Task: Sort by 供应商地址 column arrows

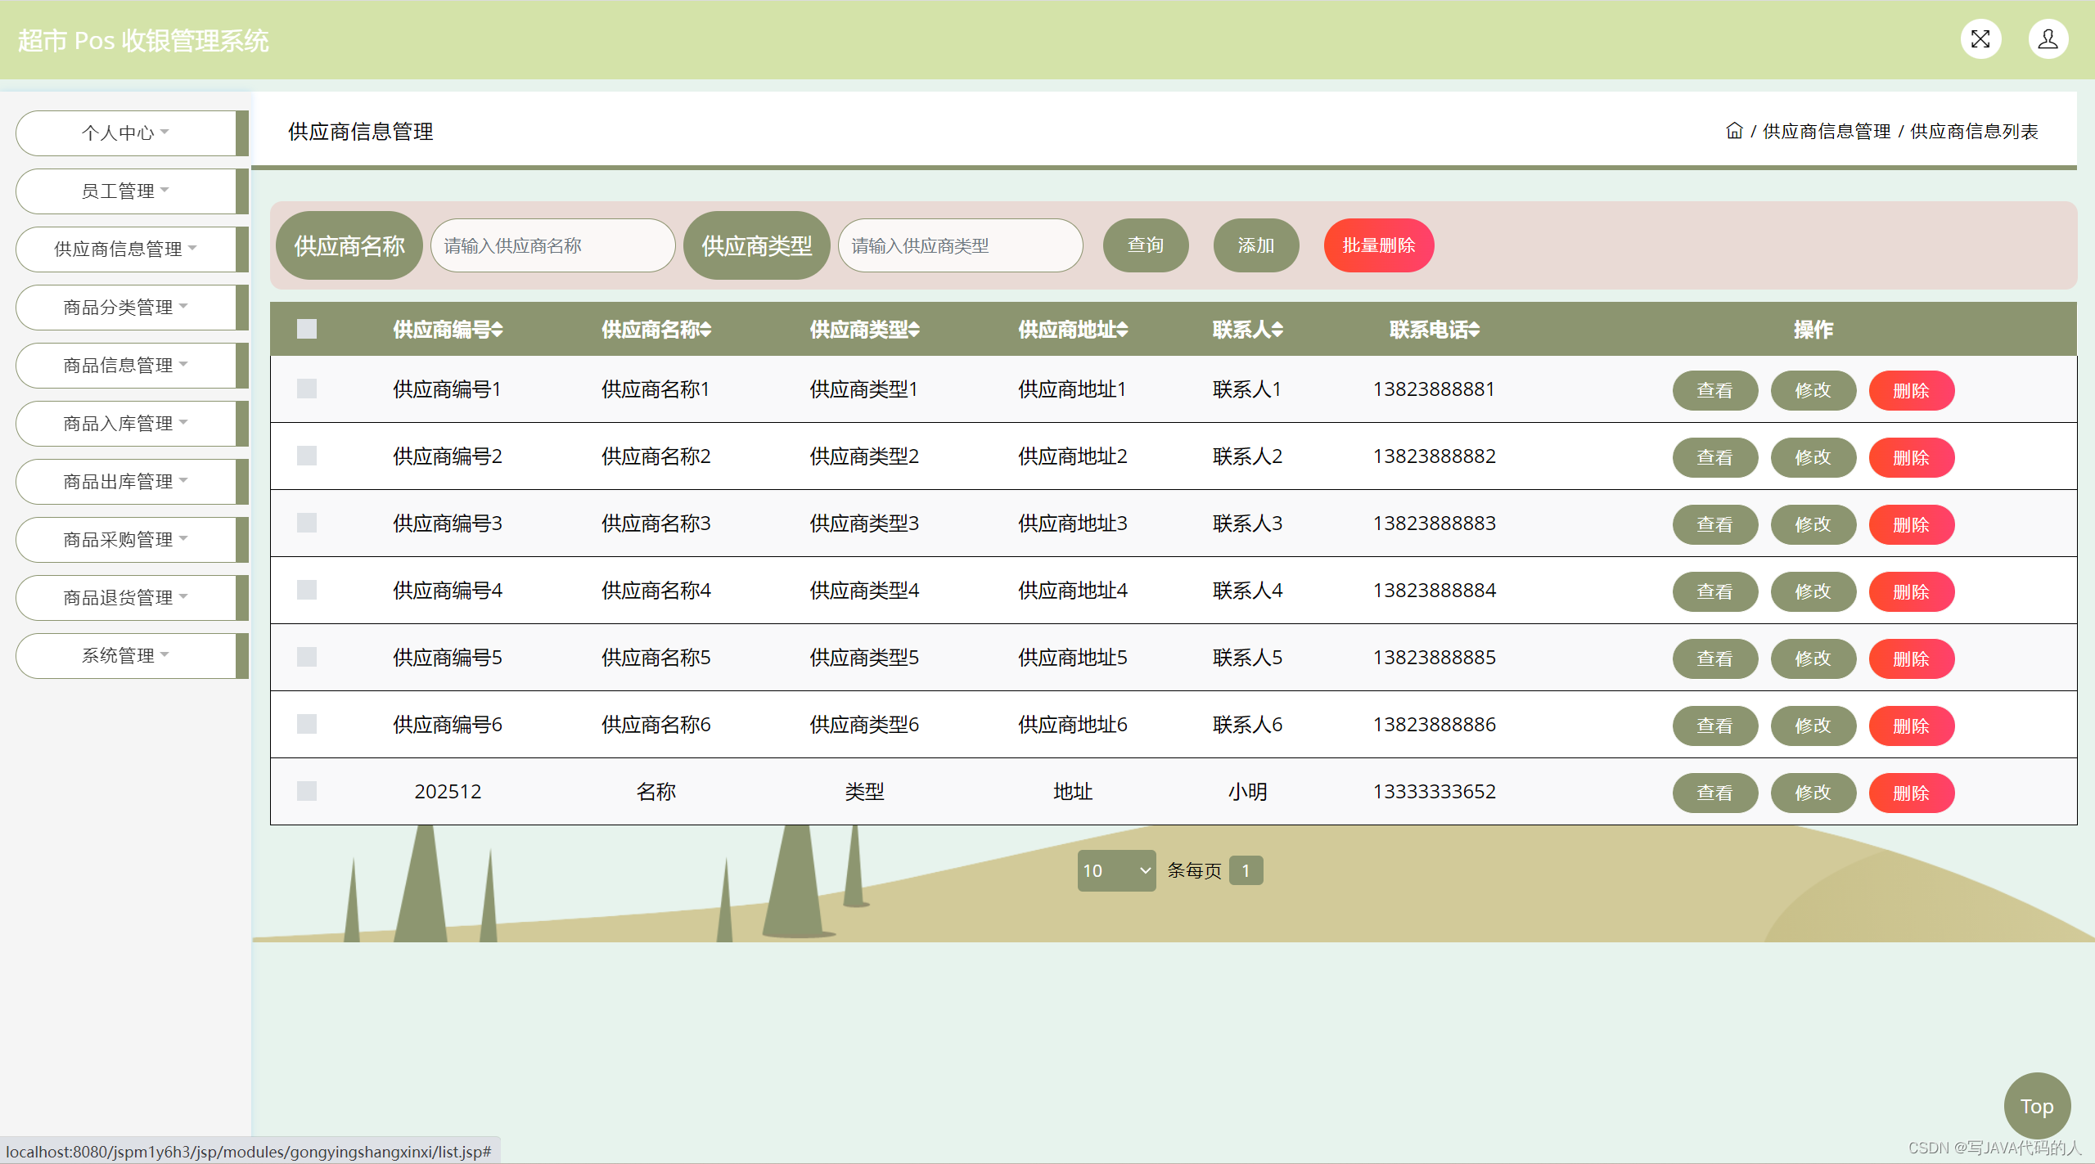Action: click(1122, 330)
